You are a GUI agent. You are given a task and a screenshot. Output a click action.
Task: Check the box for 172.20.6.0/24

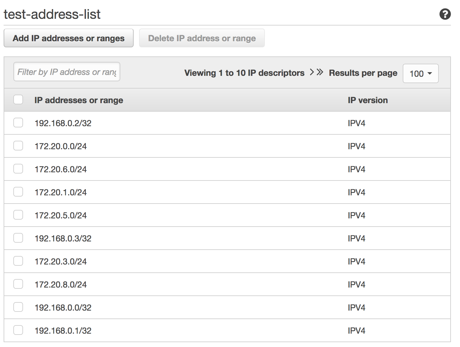click(18, 169)
